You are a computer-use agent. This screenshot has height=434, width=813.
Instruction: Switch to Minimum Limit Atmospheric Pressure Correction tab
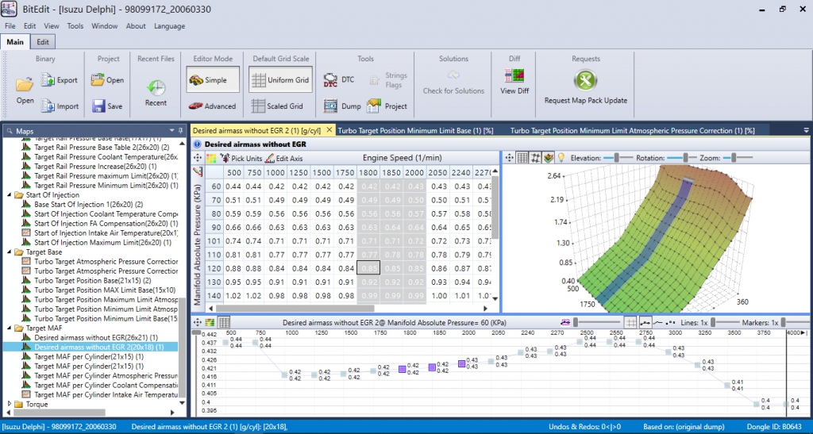coord(632,130)
